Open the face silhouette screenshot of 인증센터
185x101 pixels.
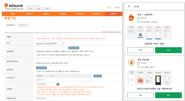pyautogui.click(x=167, y=78)
